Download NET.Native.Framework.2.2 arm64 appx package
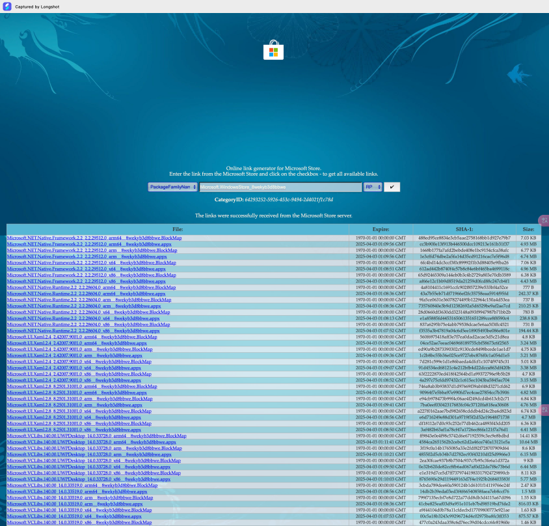This screenshot has height=526, width=549. tap(89, 244)
